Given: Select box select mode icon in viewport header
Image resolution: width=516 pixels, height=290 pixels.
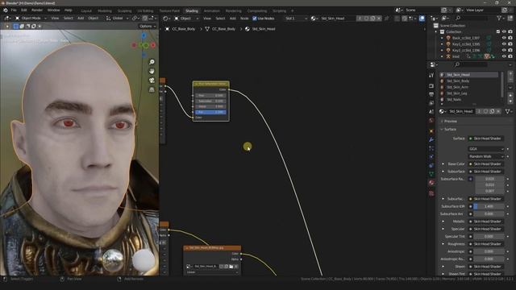Looking at the screenshot, I should coord(16,26).
